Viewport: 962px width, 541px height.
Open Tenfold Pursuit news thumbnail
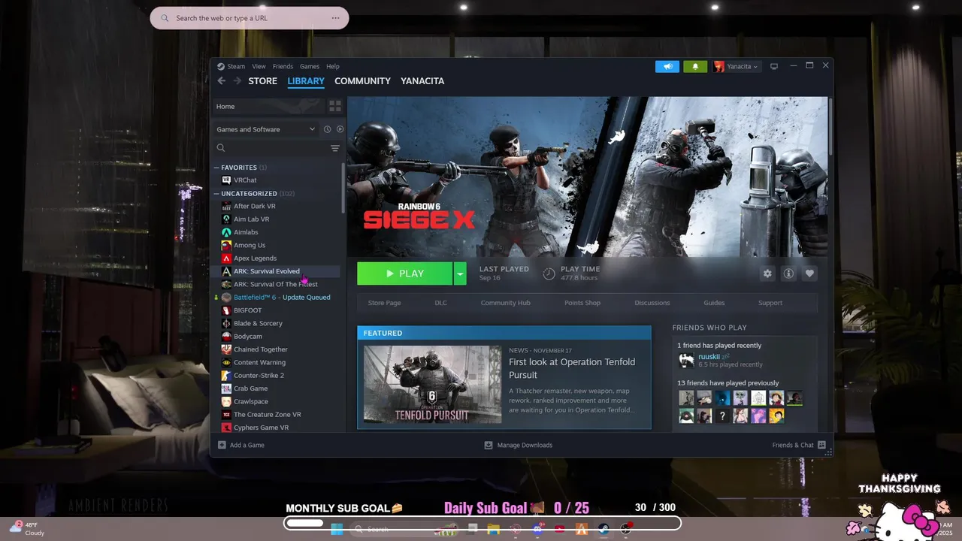[x=432, y=385]
